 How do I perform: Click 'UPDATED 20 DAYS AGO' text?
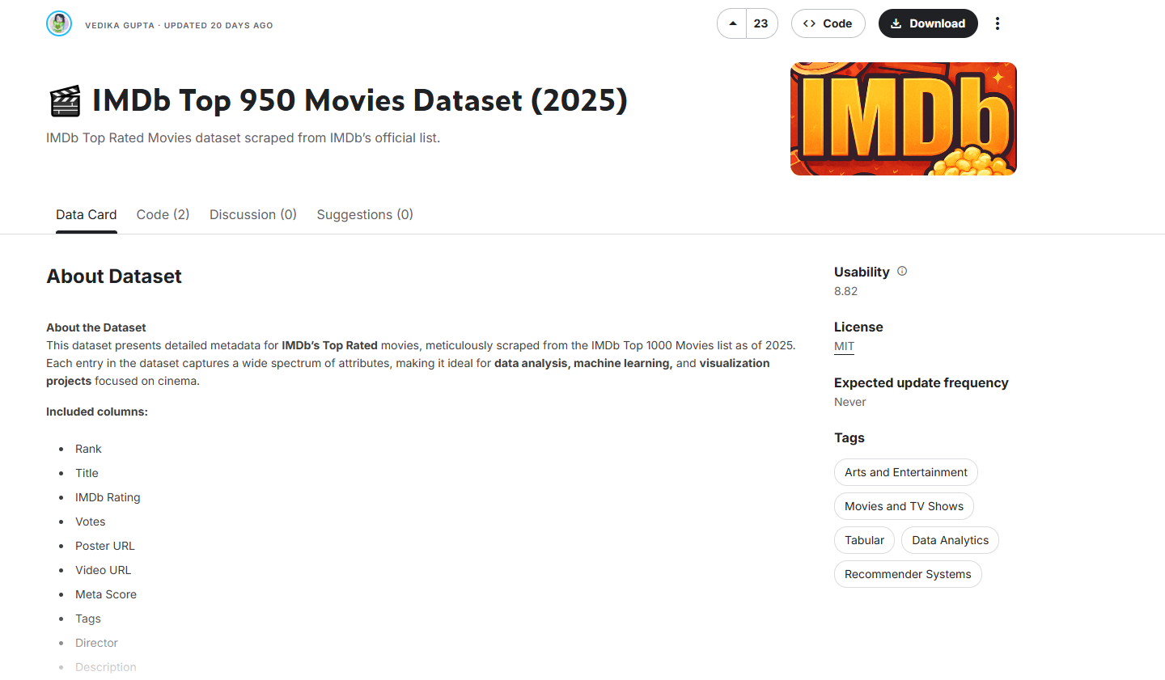click(x=218, y=25)
